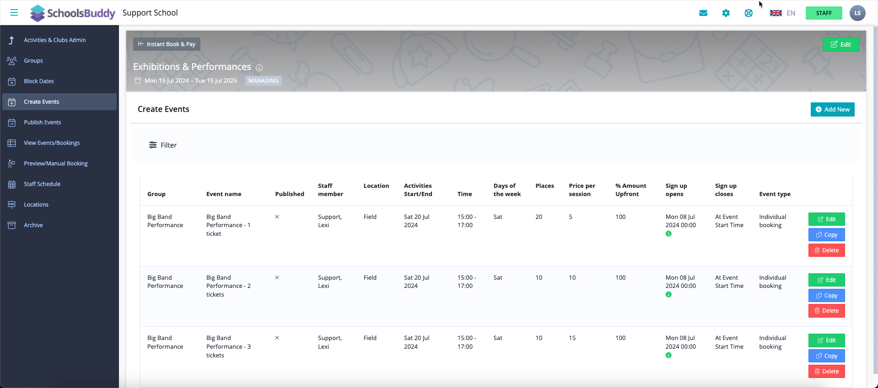878x388 pixels.
Task: Click Add New event button
Action: pyautogui.click(x=832, y=109)
